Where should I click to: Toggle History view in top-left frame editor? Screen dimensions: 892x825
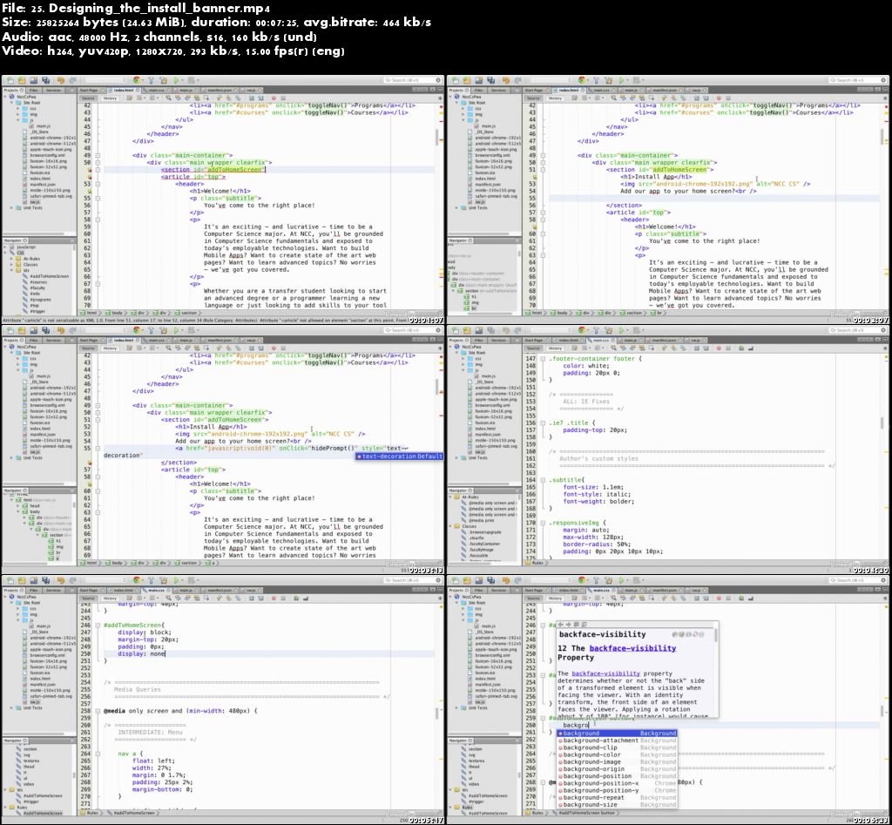point(111,99)
